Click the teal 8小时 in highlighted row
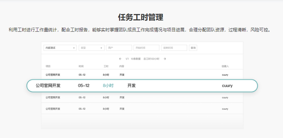The image size is (283, 138). coord(108,85)
